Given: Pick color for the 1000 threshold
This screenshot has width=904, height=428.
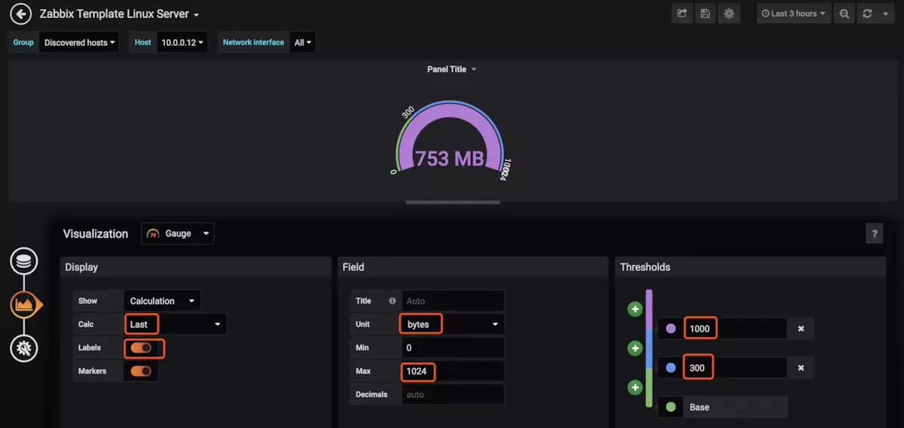Looking at the screenshot, I should pyautogui.click(x=671, y=329).
